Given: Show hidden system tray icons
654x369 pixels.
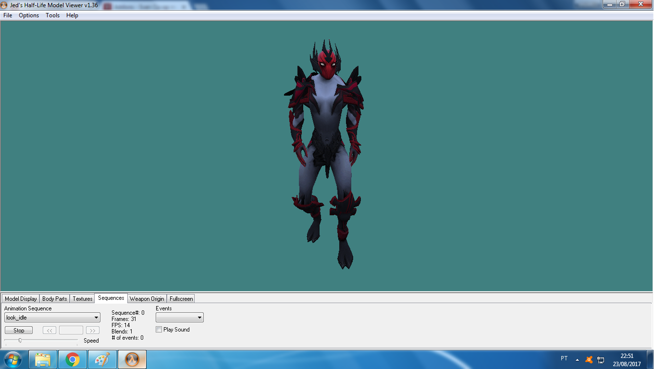Looking at the screenshot, I should click(x=577, y=359).
